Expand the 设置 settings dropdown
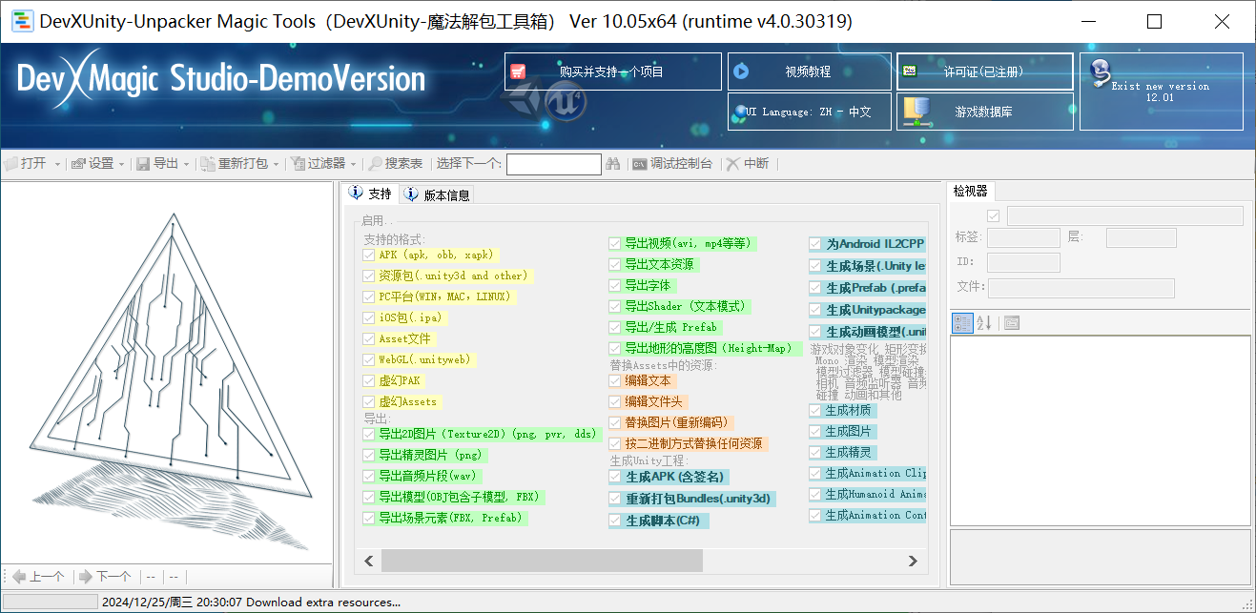The width and height of the screenshot is (1256, 613). pyautogui.click(x=121, y=164)
